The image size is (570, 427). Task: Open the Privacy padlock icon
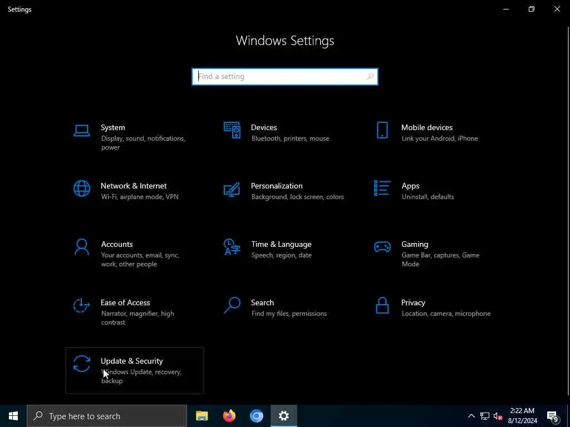pyautogui.click(x=382, y=305)
